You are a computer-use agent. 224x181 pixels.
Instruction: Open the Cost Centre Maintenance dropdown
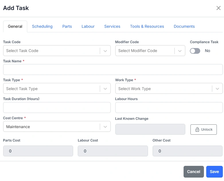(x=57, y=127)
